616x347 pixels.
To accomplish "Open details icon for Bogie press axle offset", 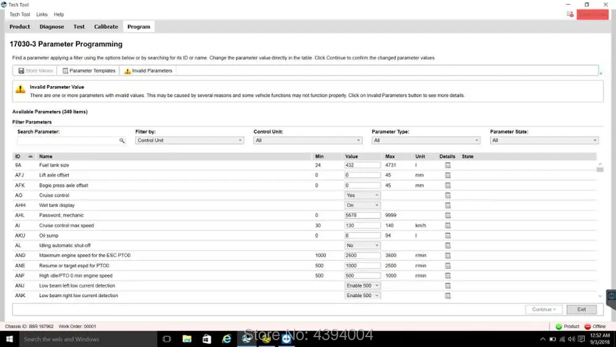I will pos(447,186).
